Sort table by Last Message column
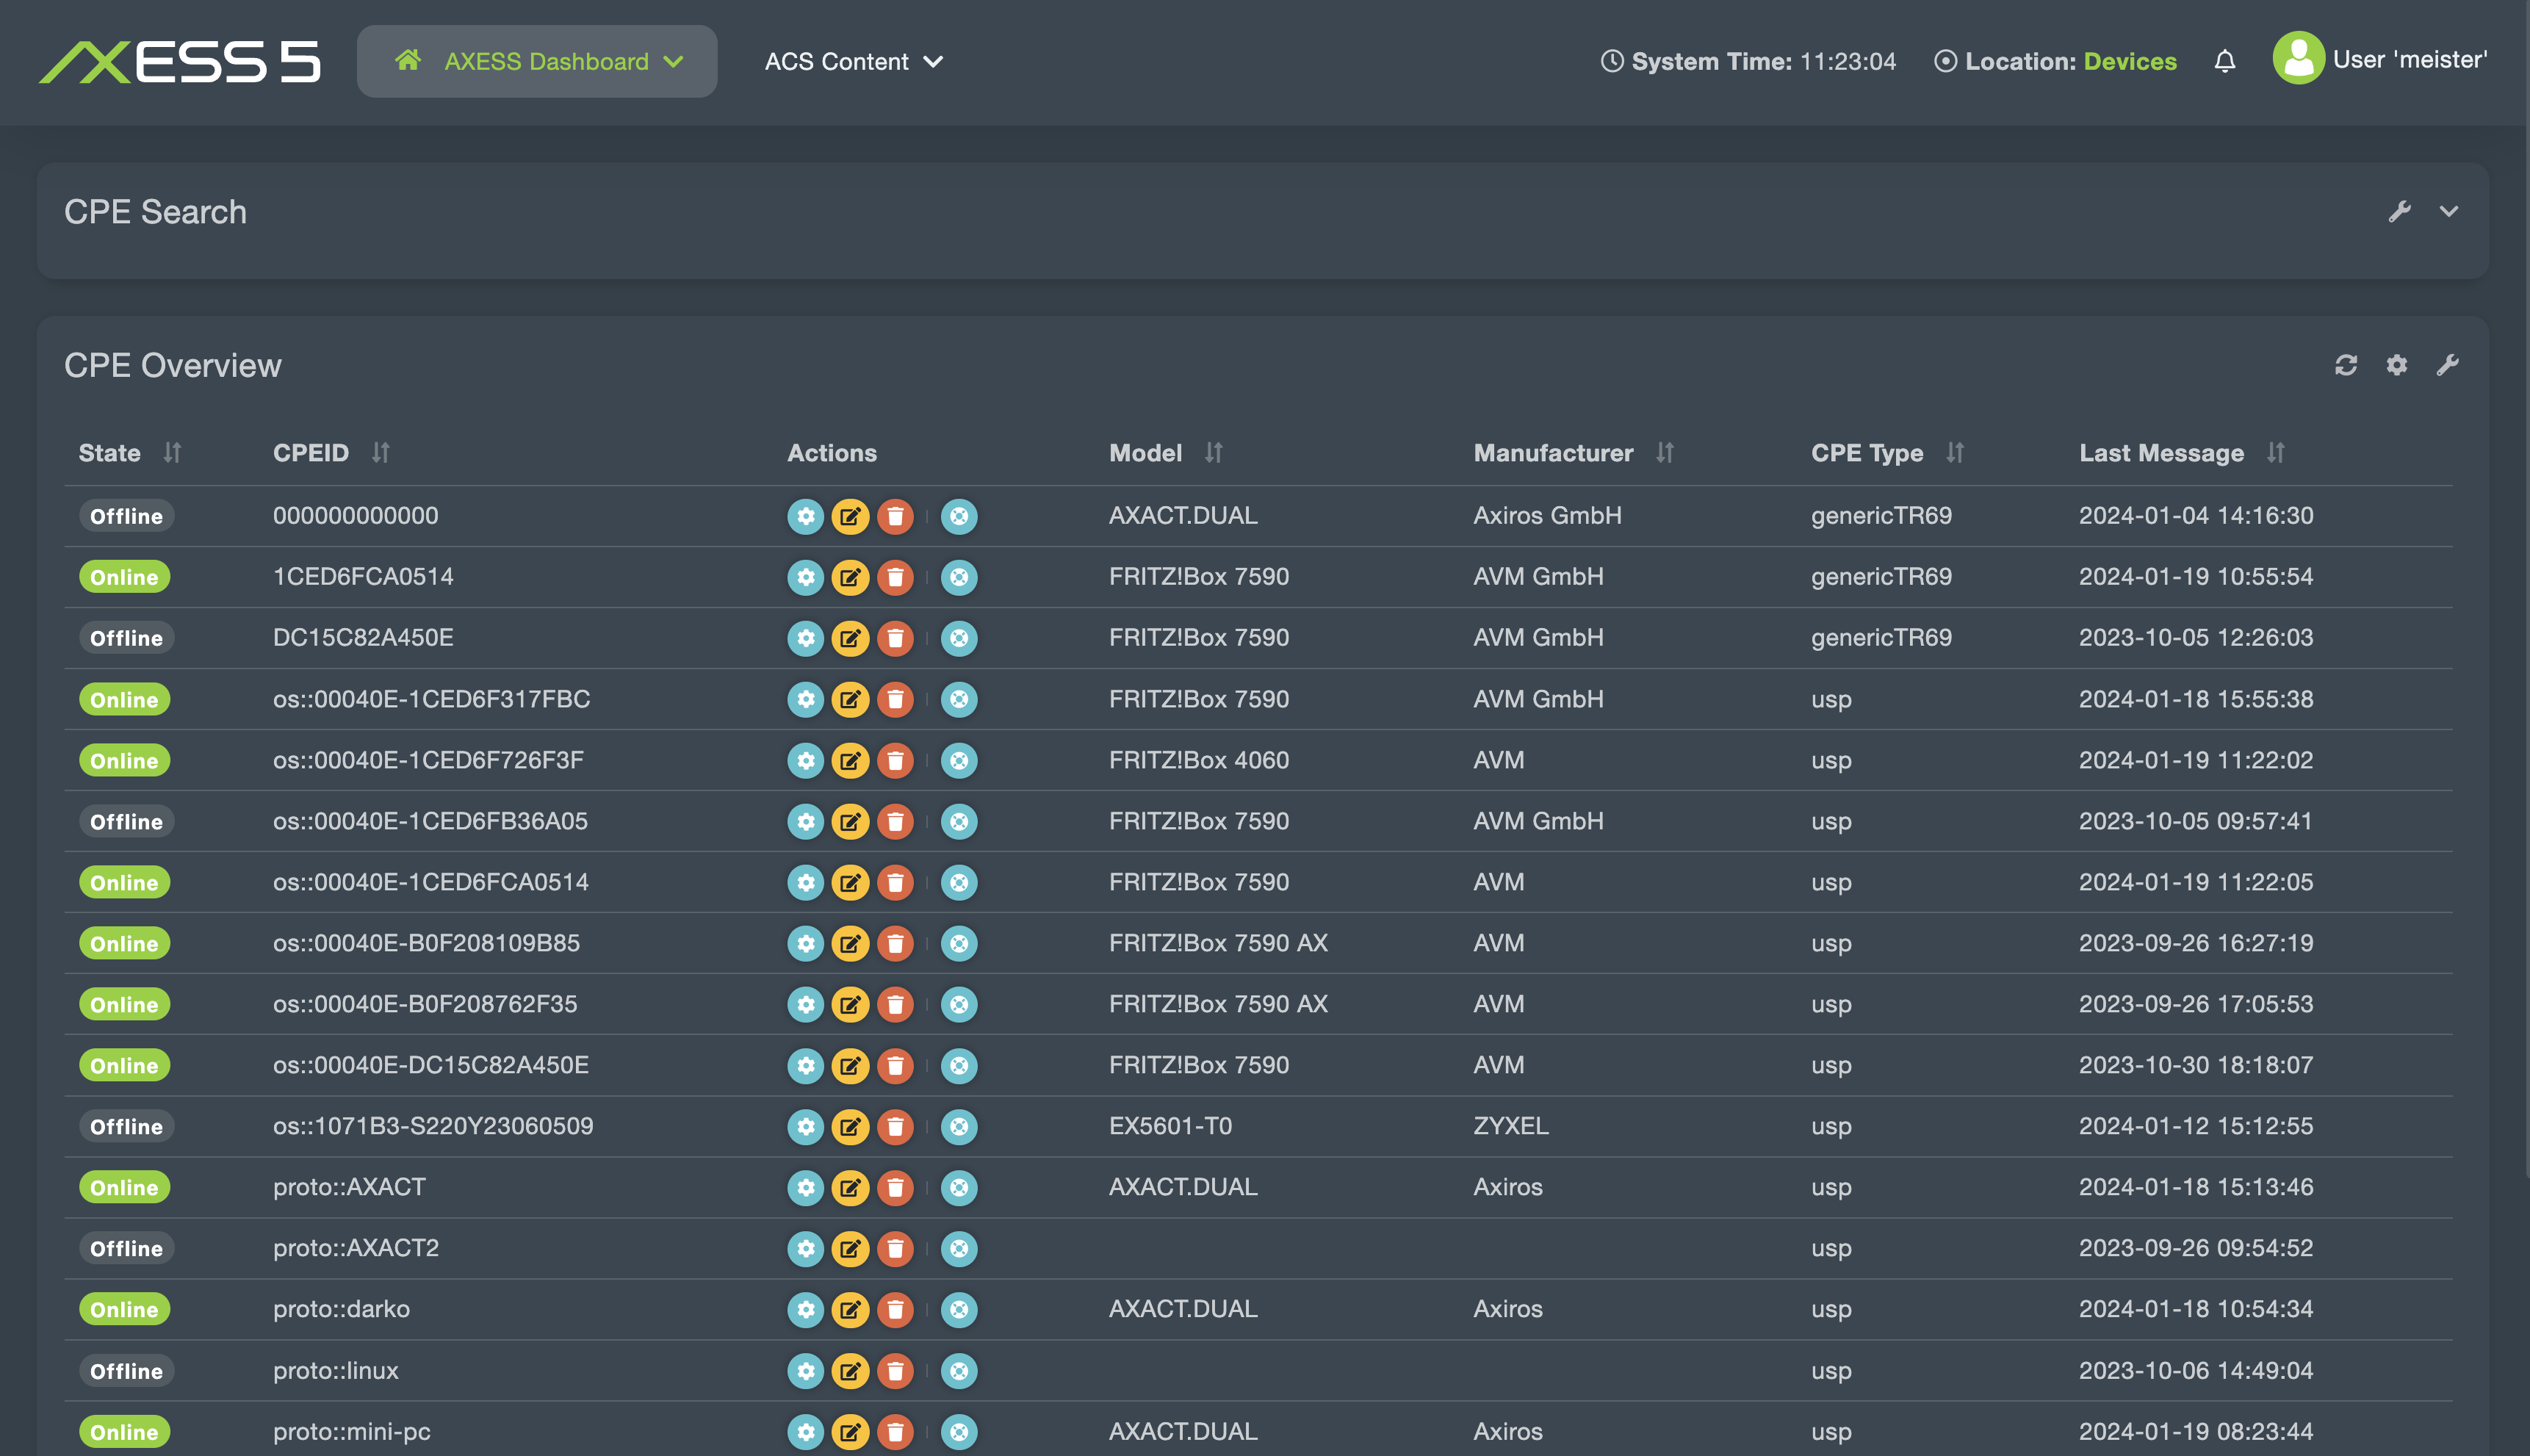 [x=2275, y=453]
